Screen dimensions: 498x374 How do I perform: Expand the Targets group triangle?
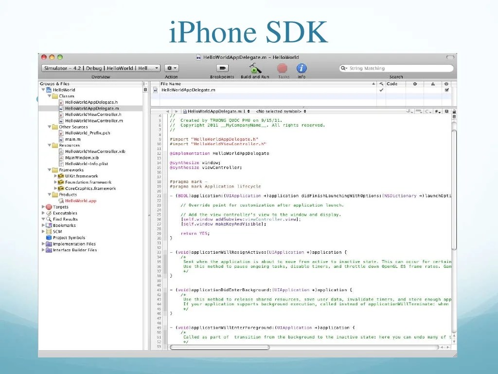[43, 207]
